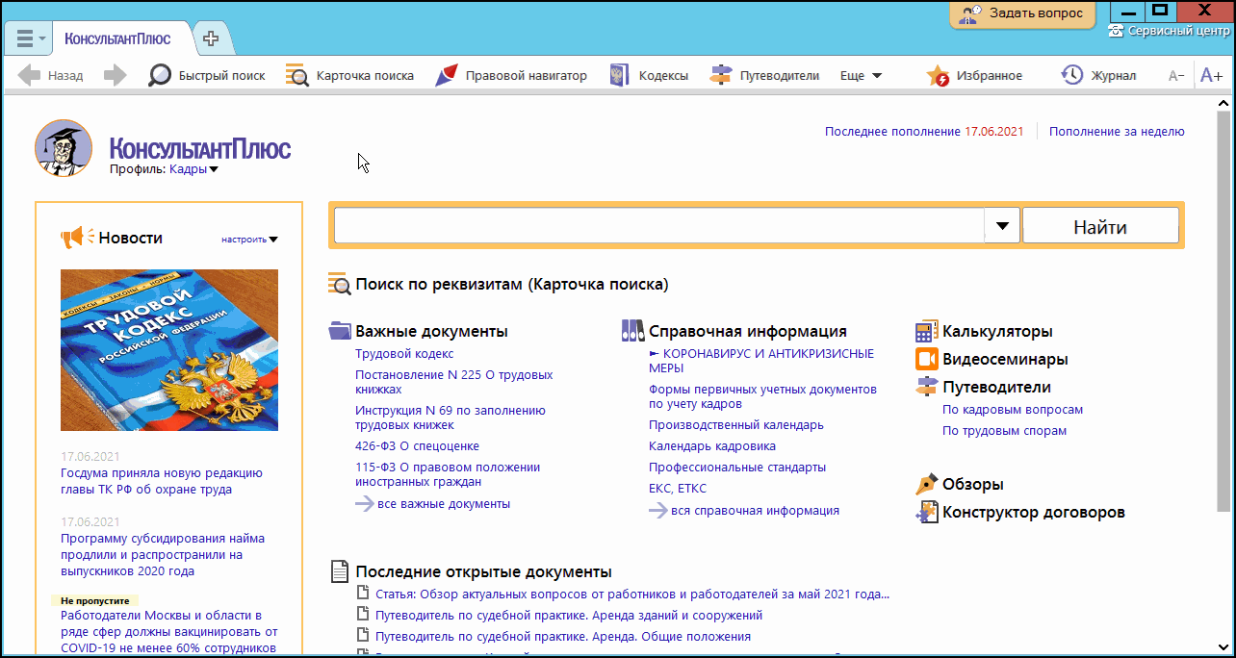Open Быстрый поиск magnifier
The width and height of the screenshot is (1236, 658).
tap(206, 75)
